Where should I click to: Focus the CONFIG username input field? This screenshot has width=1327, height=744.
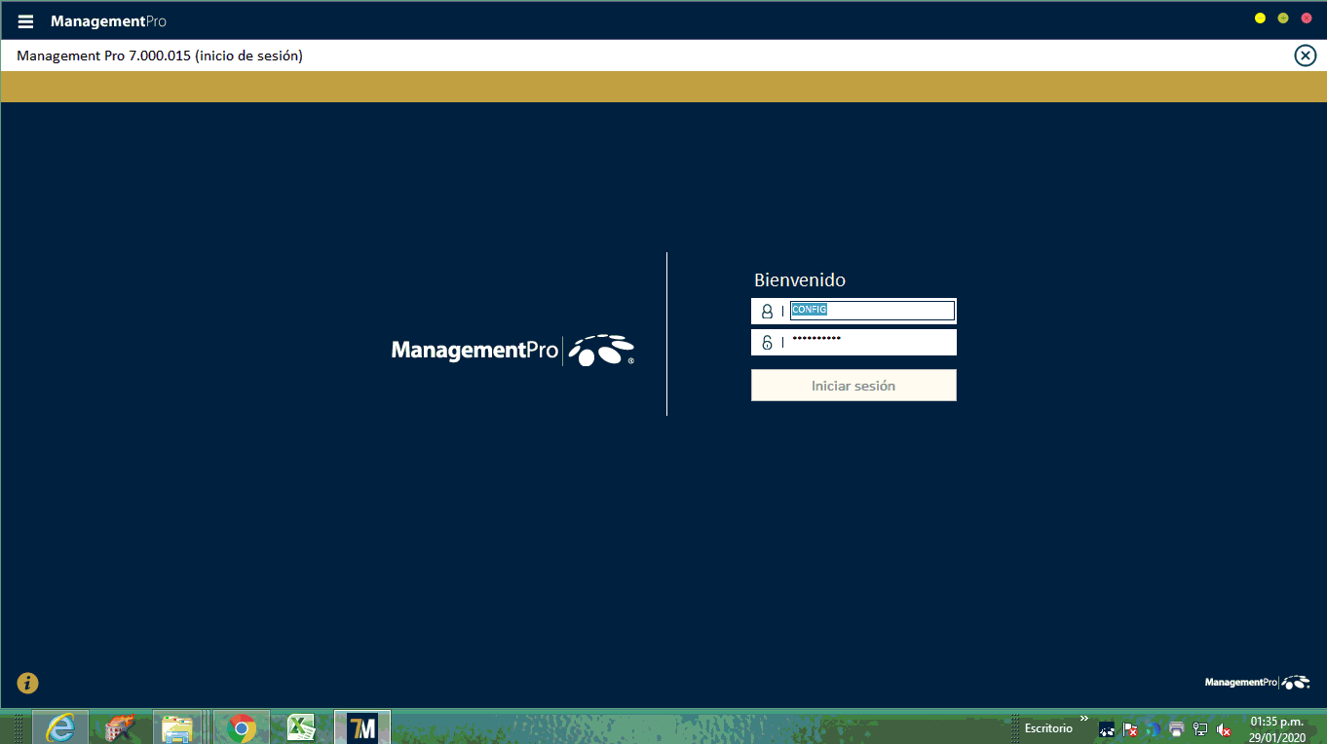pos(871,311)
